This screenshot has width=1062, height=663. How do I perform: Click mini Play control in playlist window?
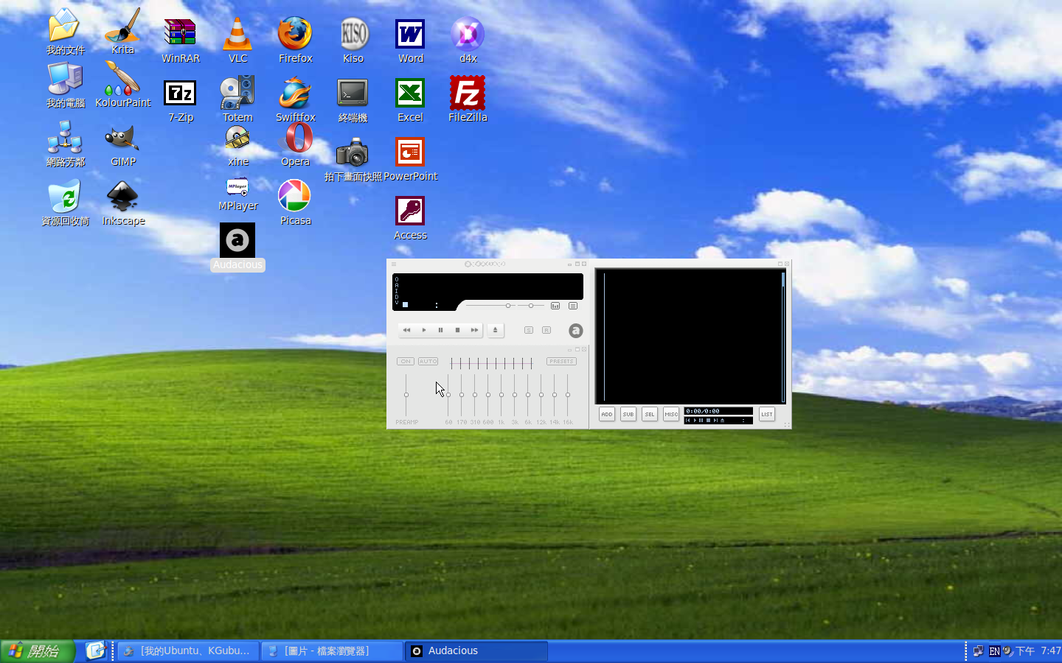pos(695,421)
